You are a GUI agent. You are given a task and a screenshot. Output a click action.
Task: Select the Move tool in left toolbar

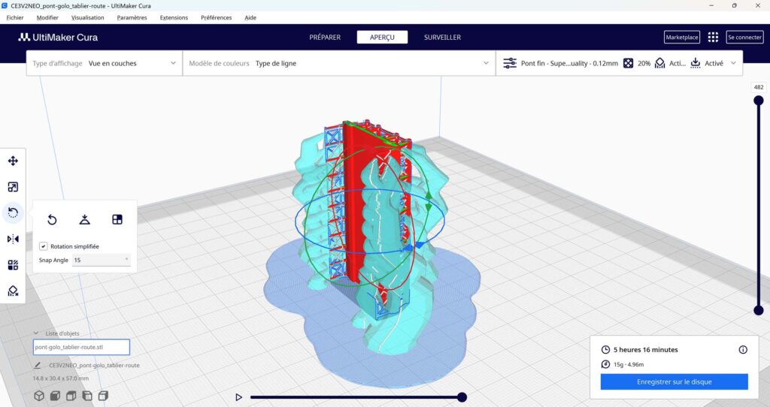[13, 161]
